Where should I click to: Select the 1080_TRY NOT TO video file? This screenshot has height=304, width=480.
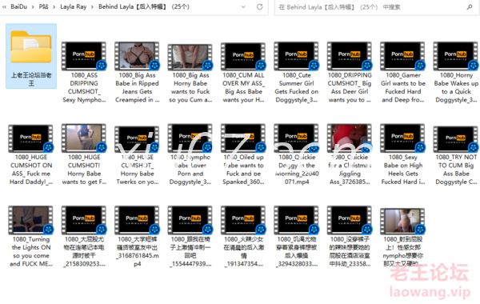pyautogui.click(x=456, y=154)
